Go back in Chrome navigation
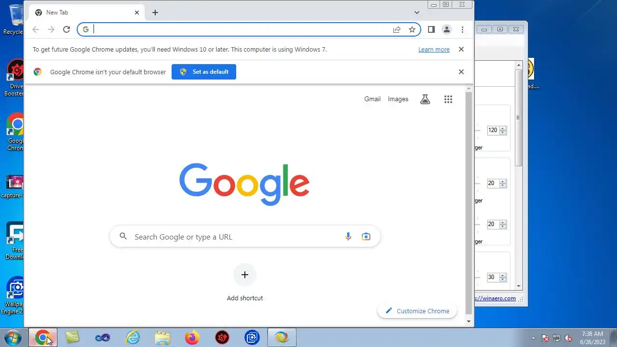The height and width of the screenshot is (347, 617). 36,29
